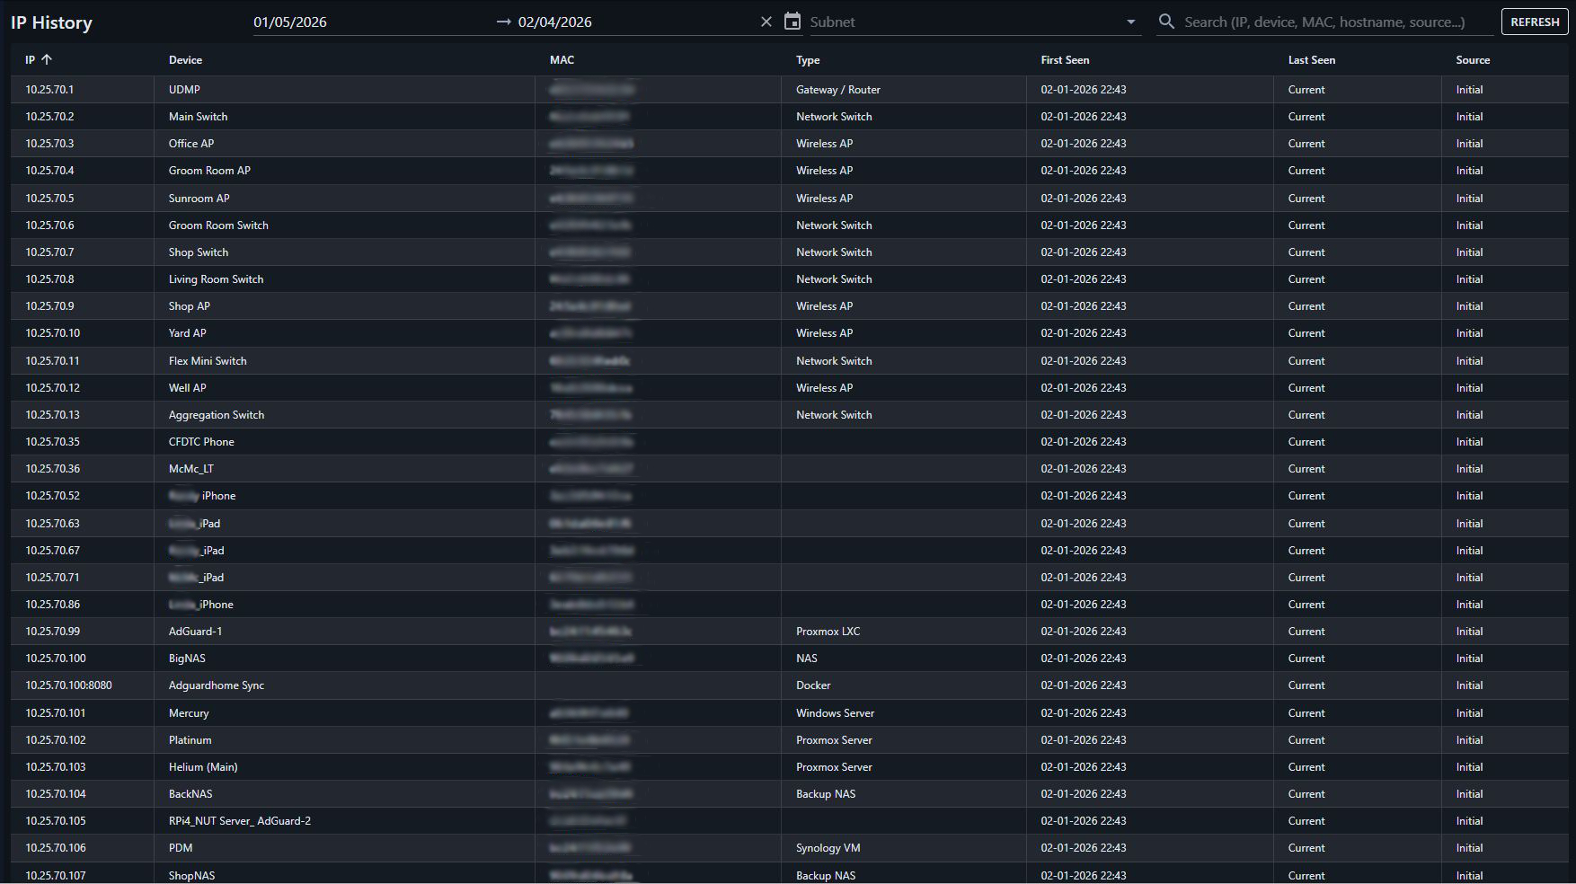1576x884 pixels.
Task: Sort by Type column header
Action: pos(808,60)
